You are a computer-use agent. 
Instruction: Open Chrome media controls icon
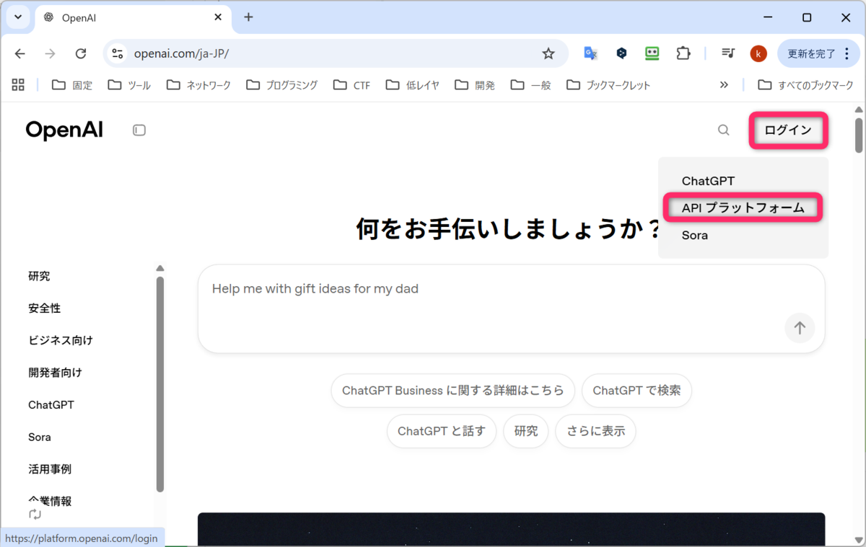coord(727,53)
